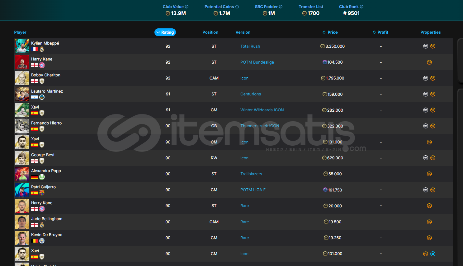Click the Position column header
The image size is (463, 266).
click(x=210, y=32)
